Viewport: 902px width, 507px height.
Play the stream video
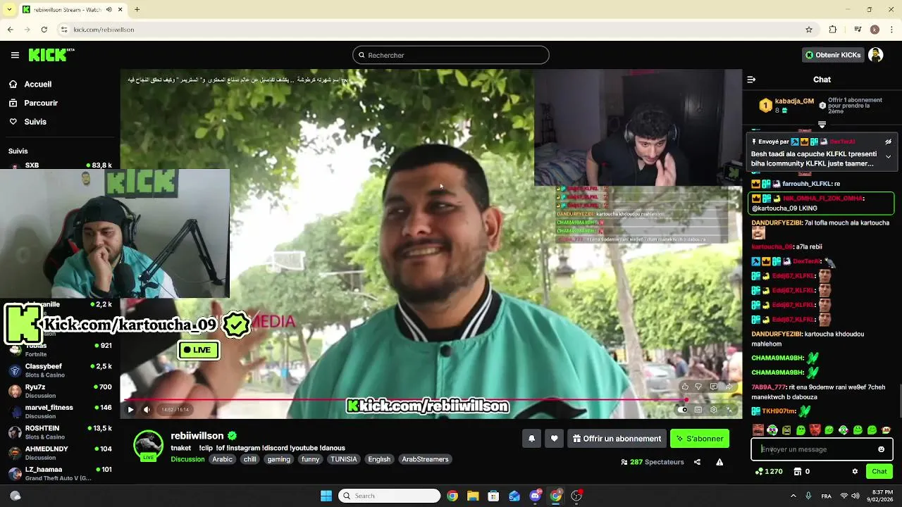[x=130, y=409]
